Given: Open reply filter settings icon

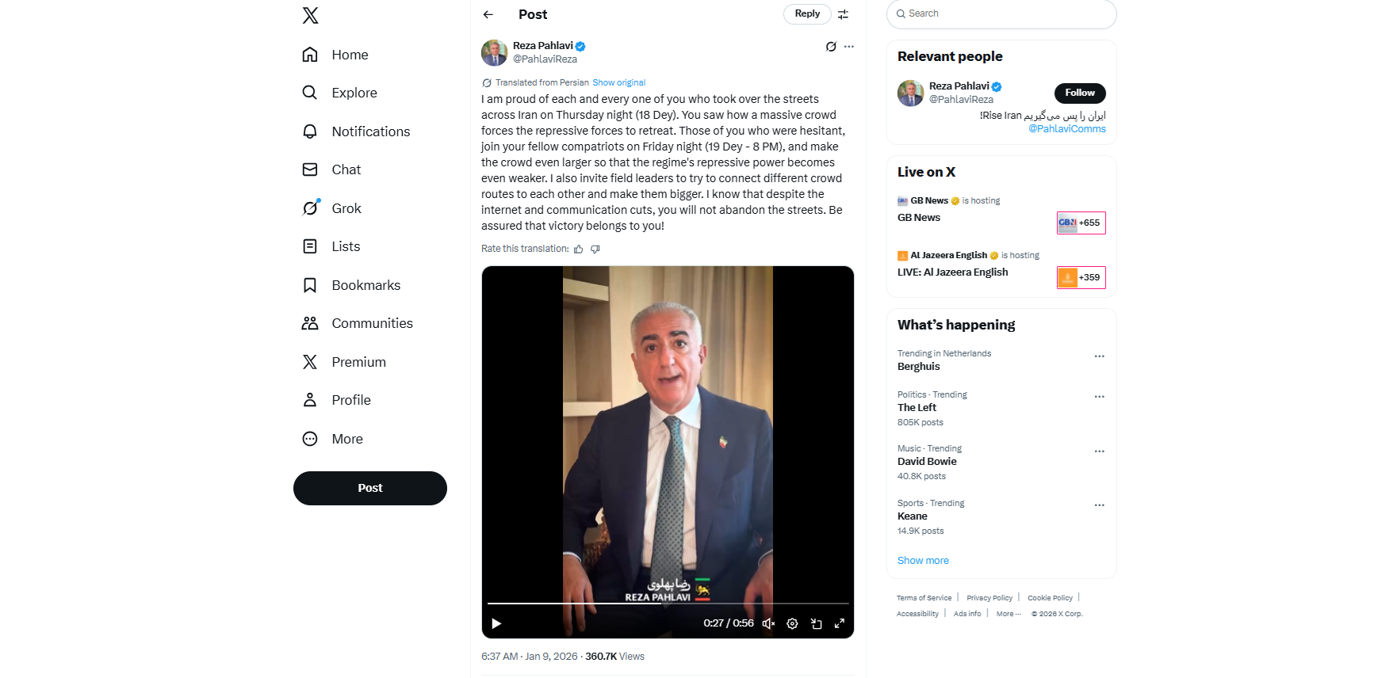Looking at the screenshot, I should pyautogui.click(x=843, y=14).
